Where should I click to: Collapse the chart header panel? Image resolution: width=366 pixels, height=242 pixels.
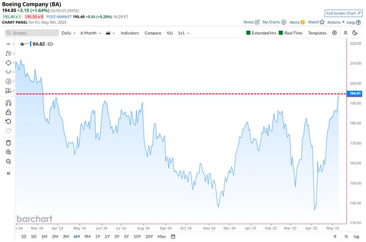(346, 33)
